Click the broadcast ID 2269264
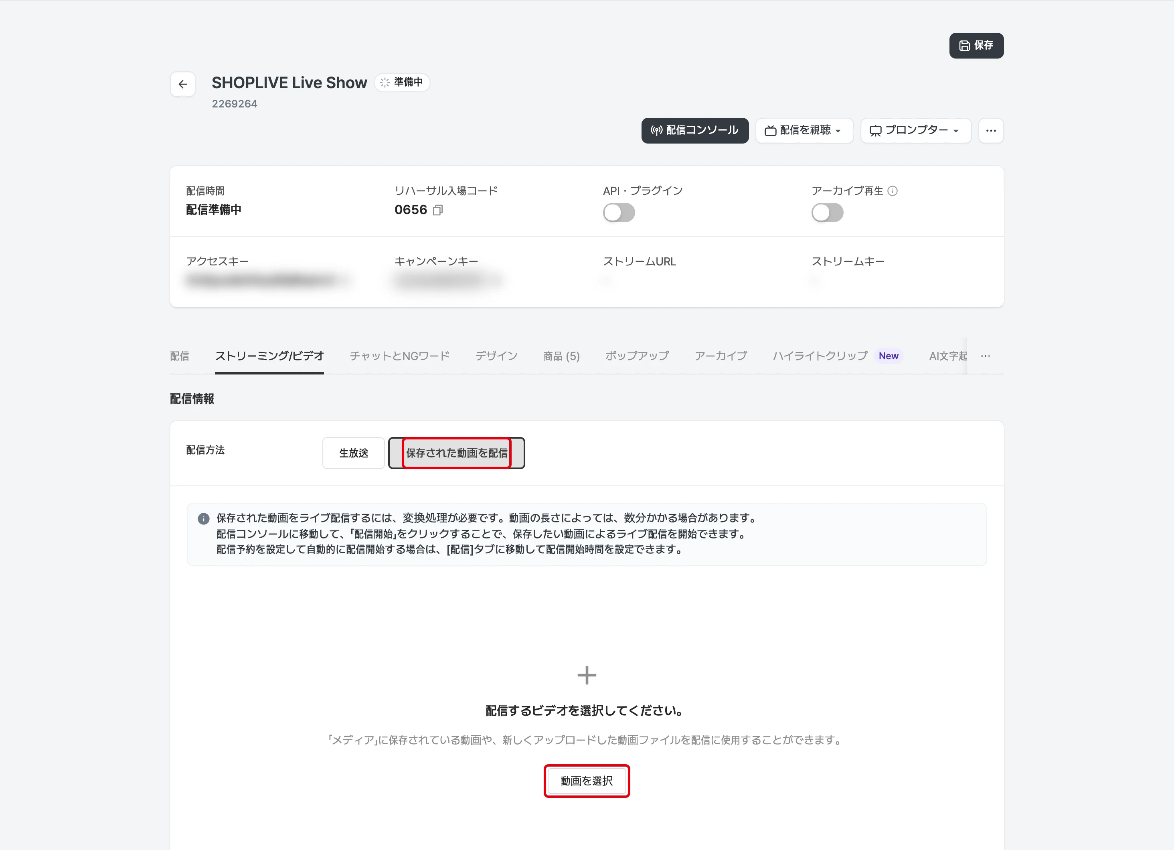Viewport: 1174px width, 850px height. click(x=235, y=104)
